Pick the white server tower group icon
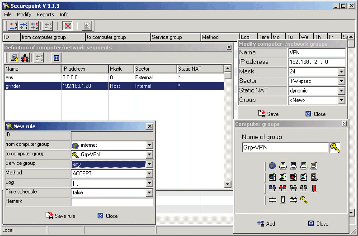 (283, 200)
